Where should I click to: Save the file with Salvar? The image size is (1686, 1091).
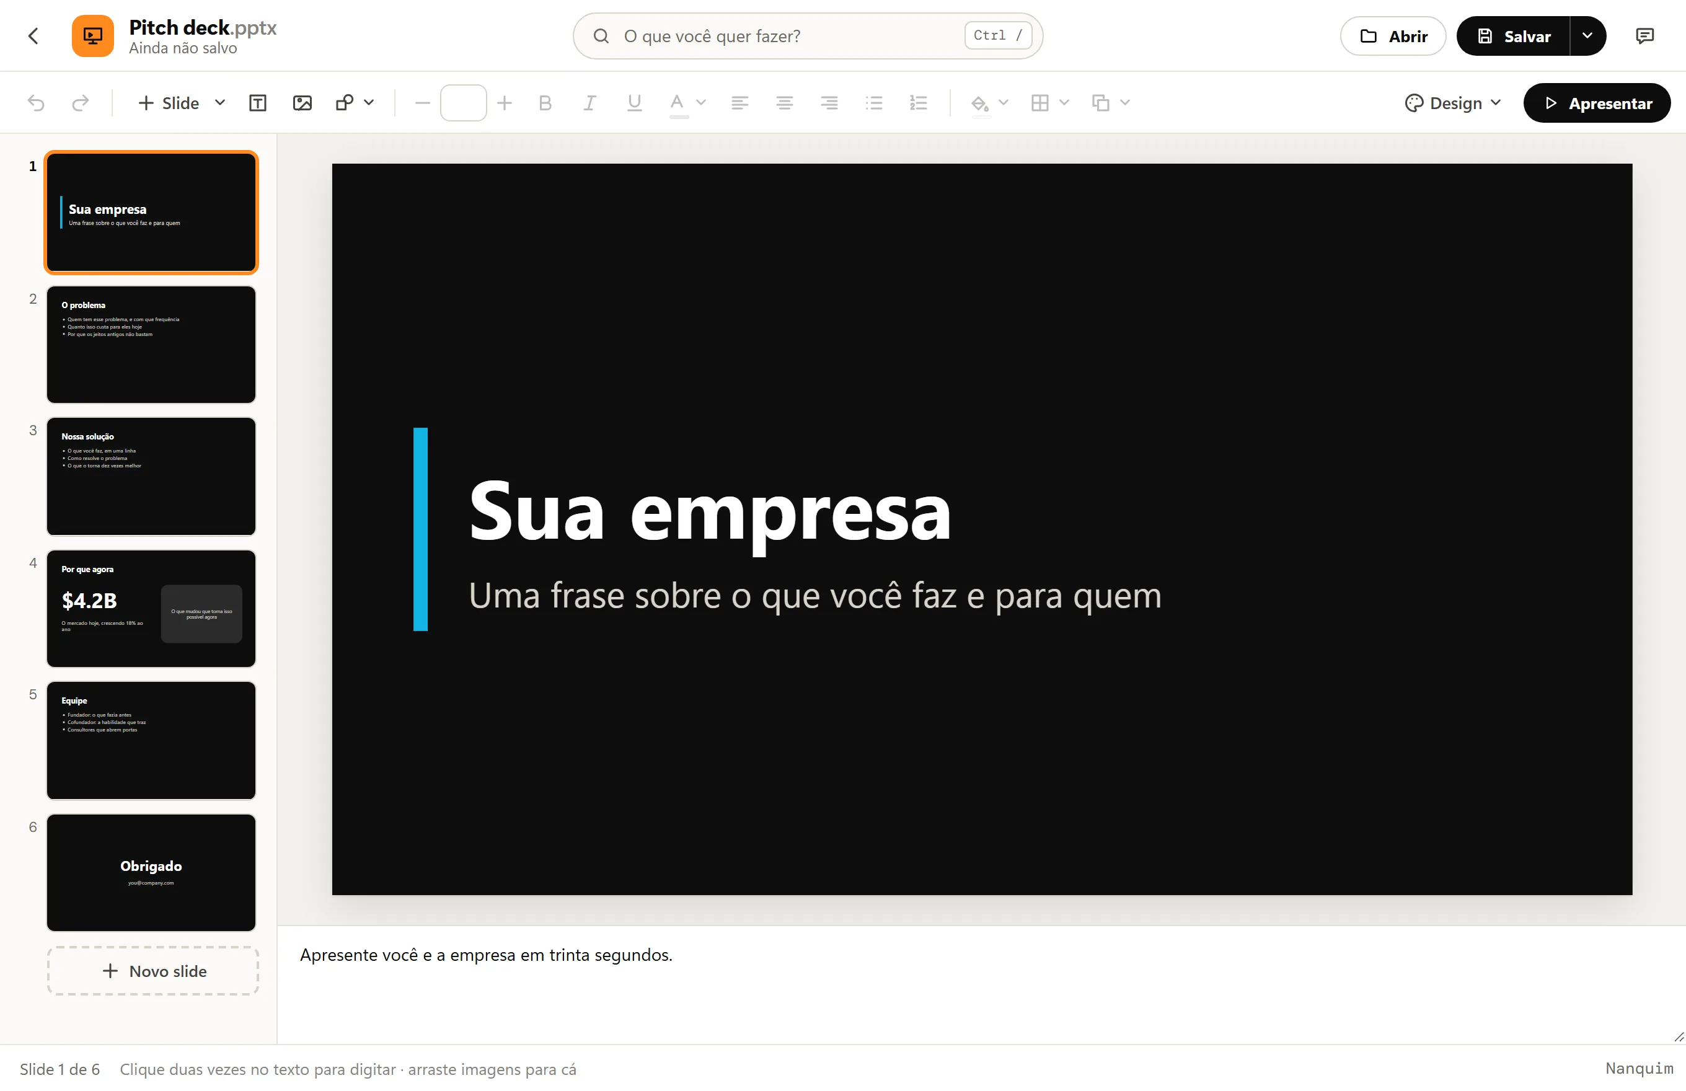[x=1513, y=36]
